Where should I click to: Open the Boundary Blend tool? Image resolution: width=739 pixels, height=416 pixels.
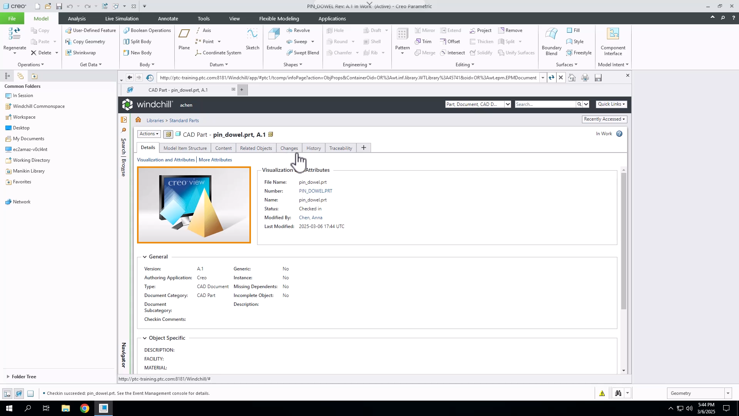(551, 40)
